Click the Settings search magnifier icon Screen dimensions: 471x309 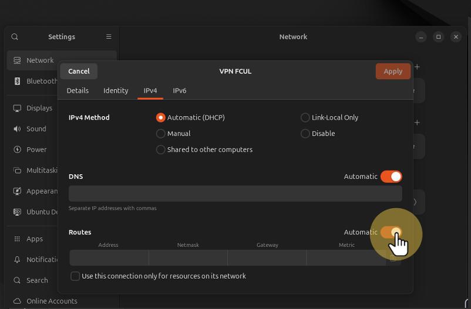tap(15, 37)
